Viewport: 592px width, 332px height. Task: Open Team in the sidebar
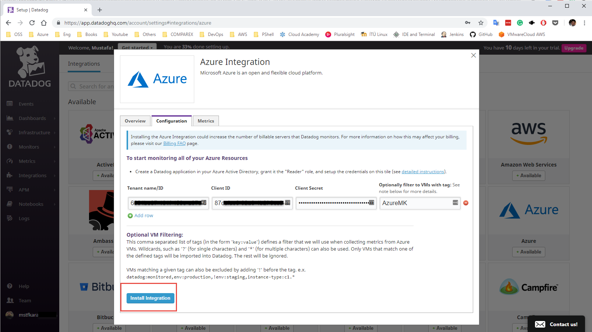[25, 300]
